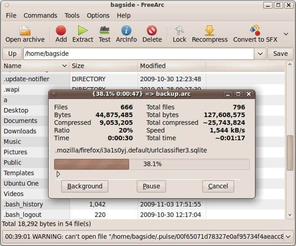Maximize the backup.arc progress dialog

click(x=238, y=94)
